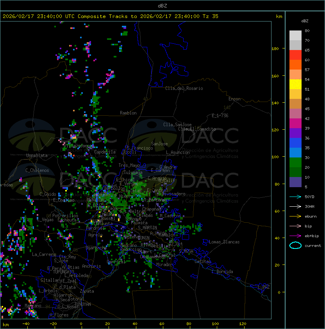Click the 'V_Flores' map label
The width and height of the screenshot is (325, 329).
(x=59, y=315)
